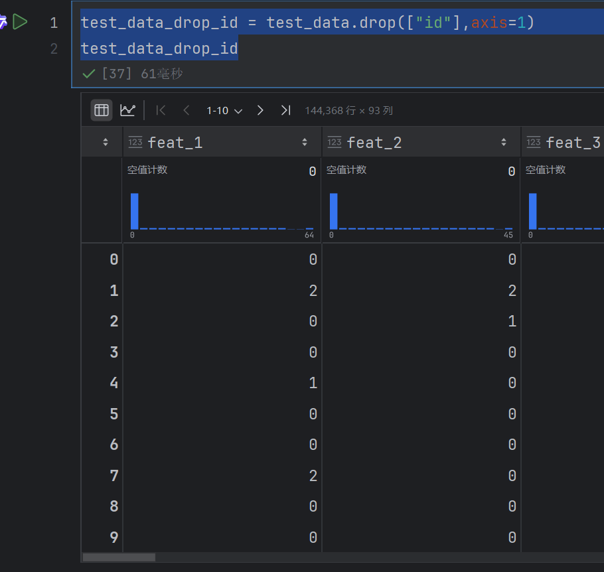The image size is (604, 572).
Task: Open the 1-10 page range dropdown
Action: point(224,111)
